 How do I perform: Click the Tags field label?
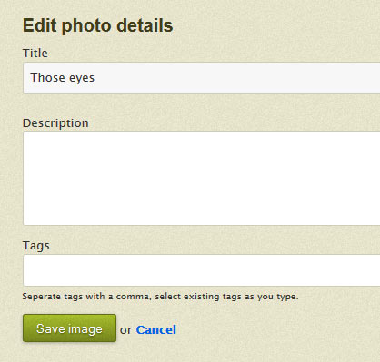(36, 246)
